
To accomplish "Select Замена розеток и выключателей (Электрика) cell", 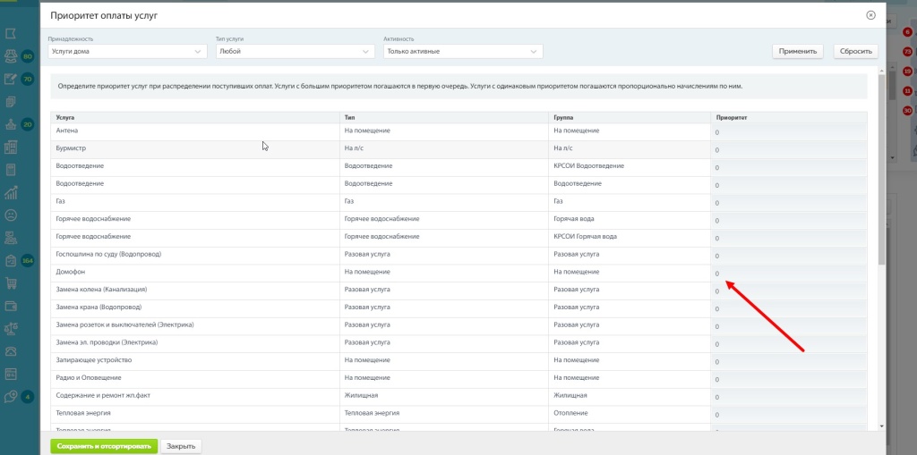I will click(194, 324).
